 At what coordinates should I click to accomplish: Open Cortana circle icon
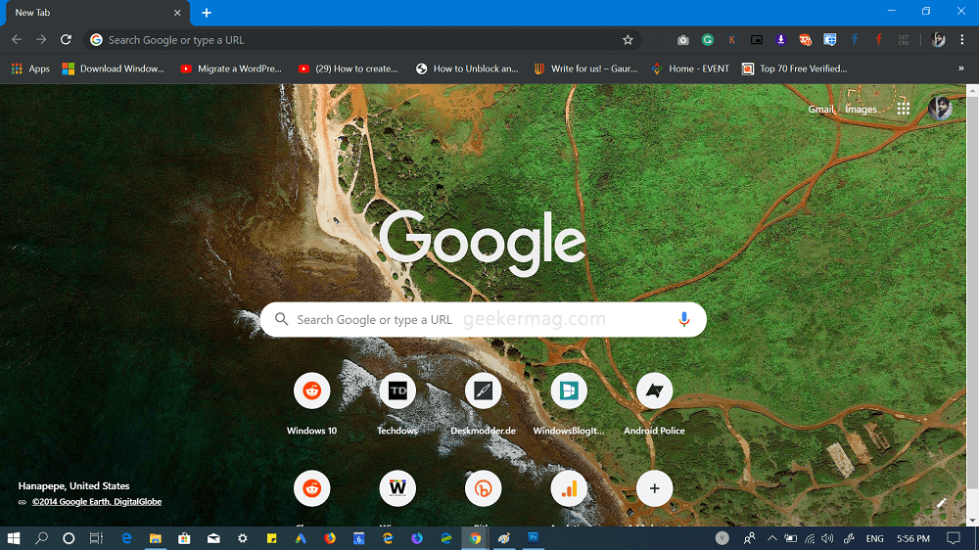point(69,538)
